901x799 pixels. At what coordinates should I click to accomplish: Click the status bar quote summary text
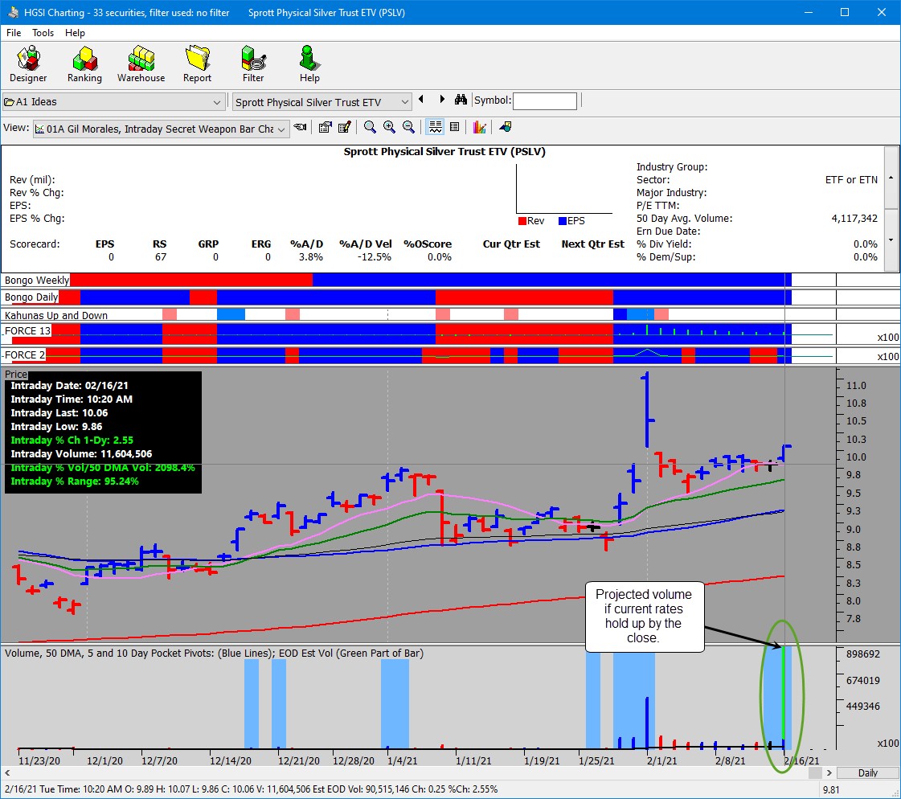pyautogui.click(x=251, y=789)
